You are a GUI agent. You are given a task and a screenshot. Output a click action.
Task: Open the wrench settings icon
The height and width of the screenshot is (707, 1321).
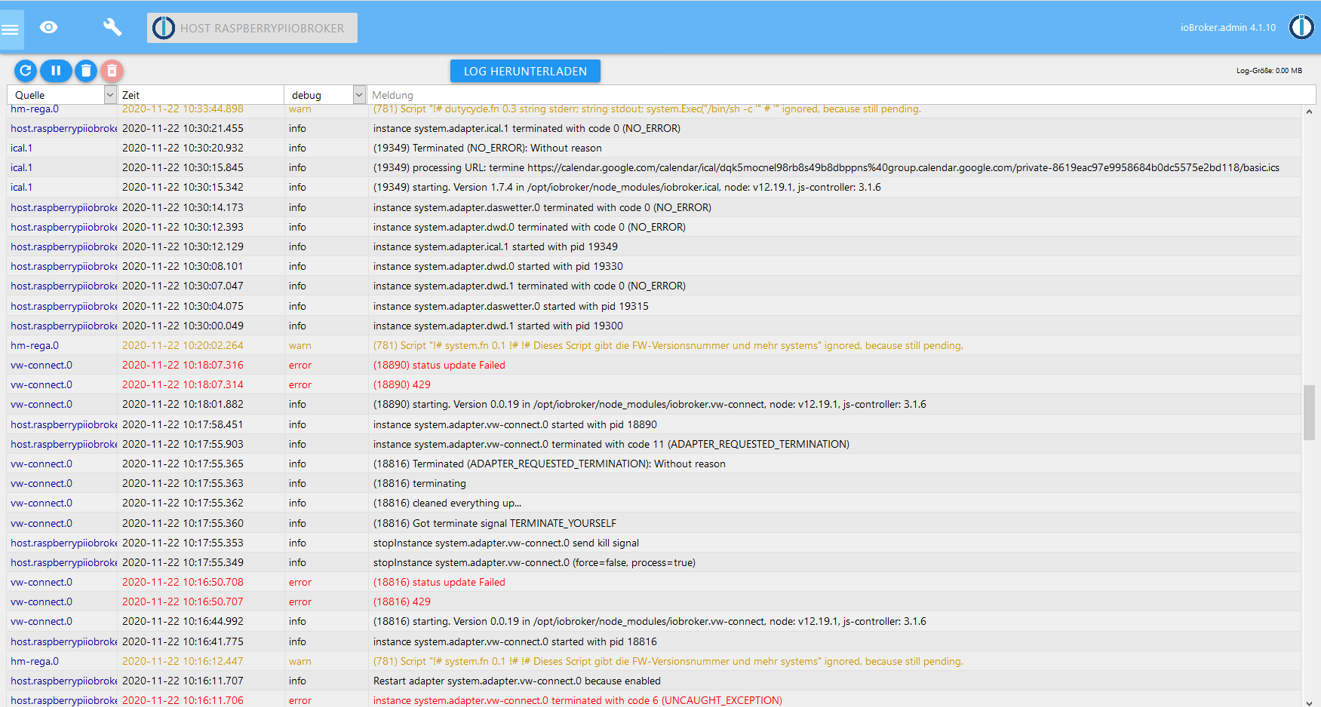[x=112, y=28]
